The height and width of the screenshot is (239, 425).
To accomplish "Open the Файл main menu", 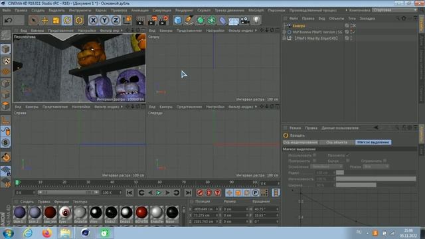I will pos(7,11).
